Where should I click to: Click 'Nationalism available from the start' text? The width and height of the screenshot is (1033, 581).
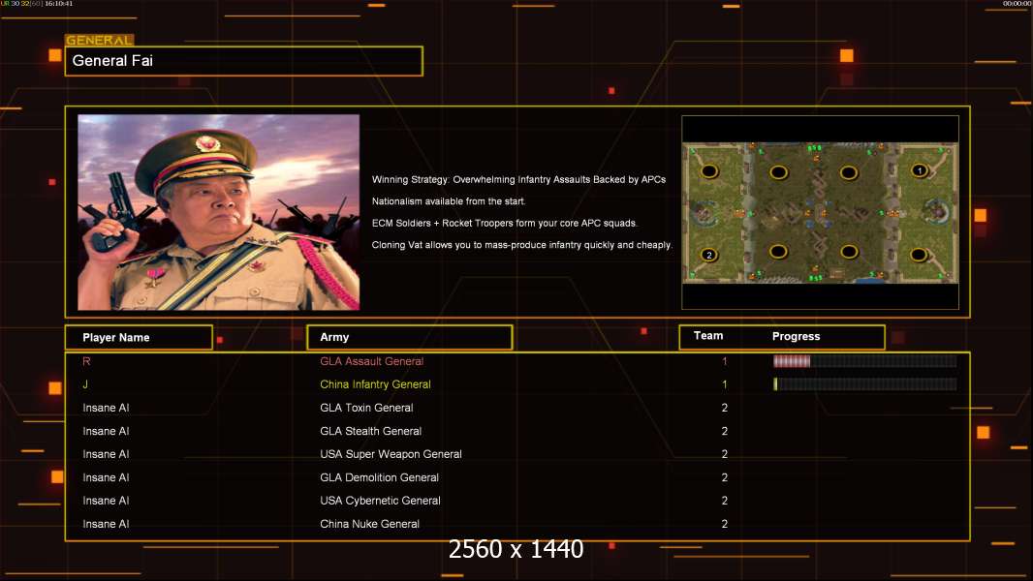coord(449,201)
